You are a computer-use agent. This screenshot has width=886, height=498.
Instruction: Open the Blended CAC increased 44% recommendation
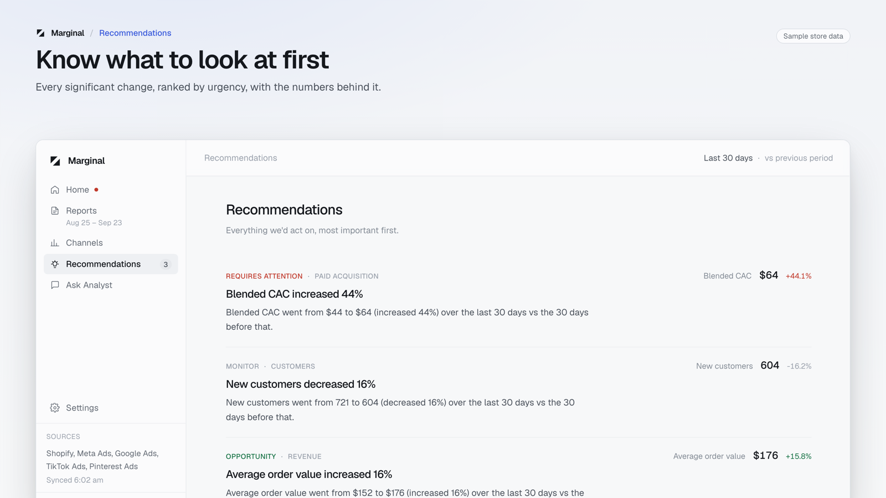(294, 294)
